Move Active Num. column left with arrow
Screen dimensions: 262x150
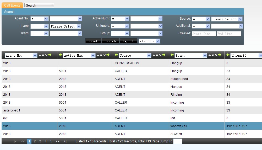point(61,55)
